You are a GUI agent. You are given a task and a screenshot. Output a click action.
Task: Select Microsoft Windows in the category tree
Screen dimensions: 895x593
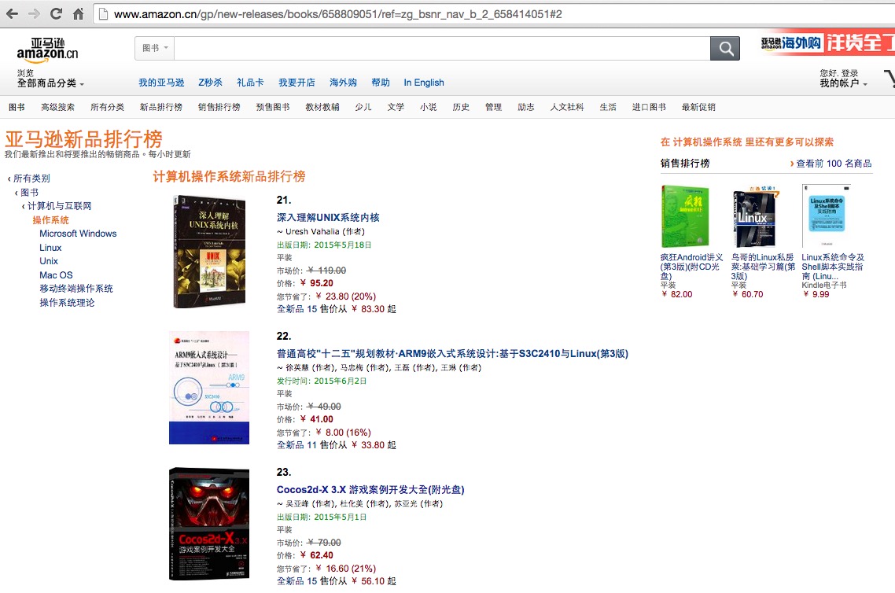[x=78, y=234]
